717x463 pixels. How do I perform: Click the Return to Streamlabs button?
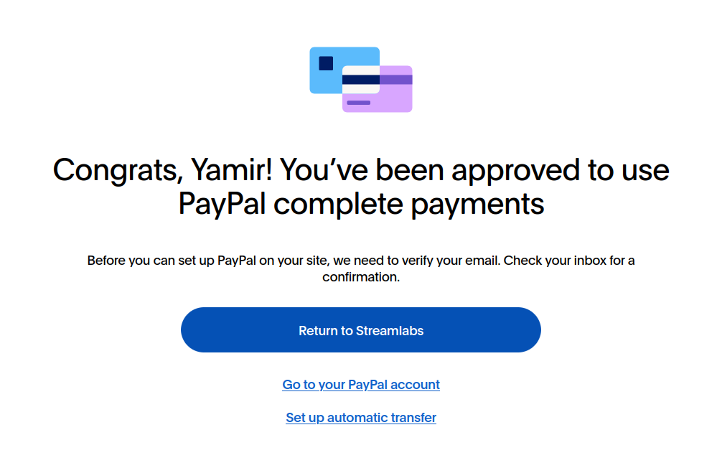click(360, 329)
